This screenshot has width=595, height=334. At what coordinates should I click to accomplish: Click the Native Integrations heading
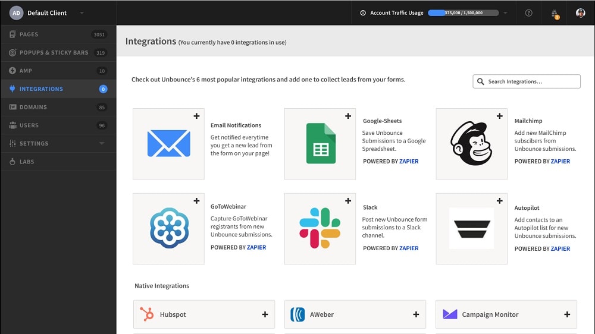tap(162, 286)
